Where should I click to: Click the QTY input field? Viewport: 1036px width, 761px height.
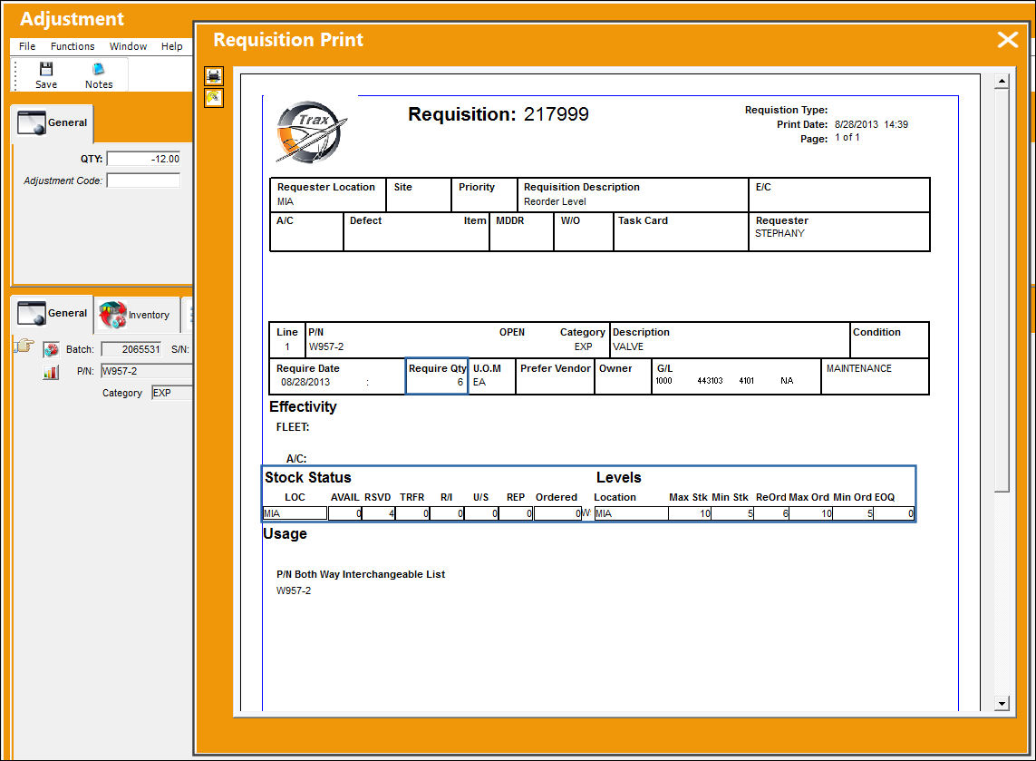point(143,159)
